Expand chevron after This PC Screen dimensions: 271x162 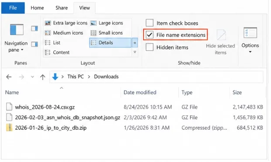[89, 77]
